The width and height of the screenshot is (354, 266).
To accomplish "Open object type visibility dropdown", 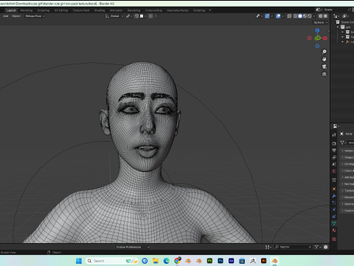I will coord(260,16).
